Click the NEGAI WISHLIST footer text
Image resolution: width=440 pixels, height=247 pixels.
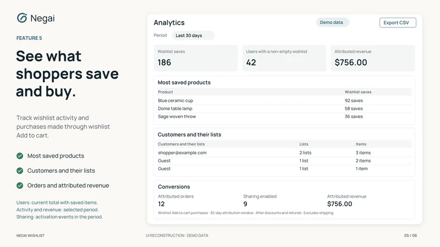click(30, 235)
